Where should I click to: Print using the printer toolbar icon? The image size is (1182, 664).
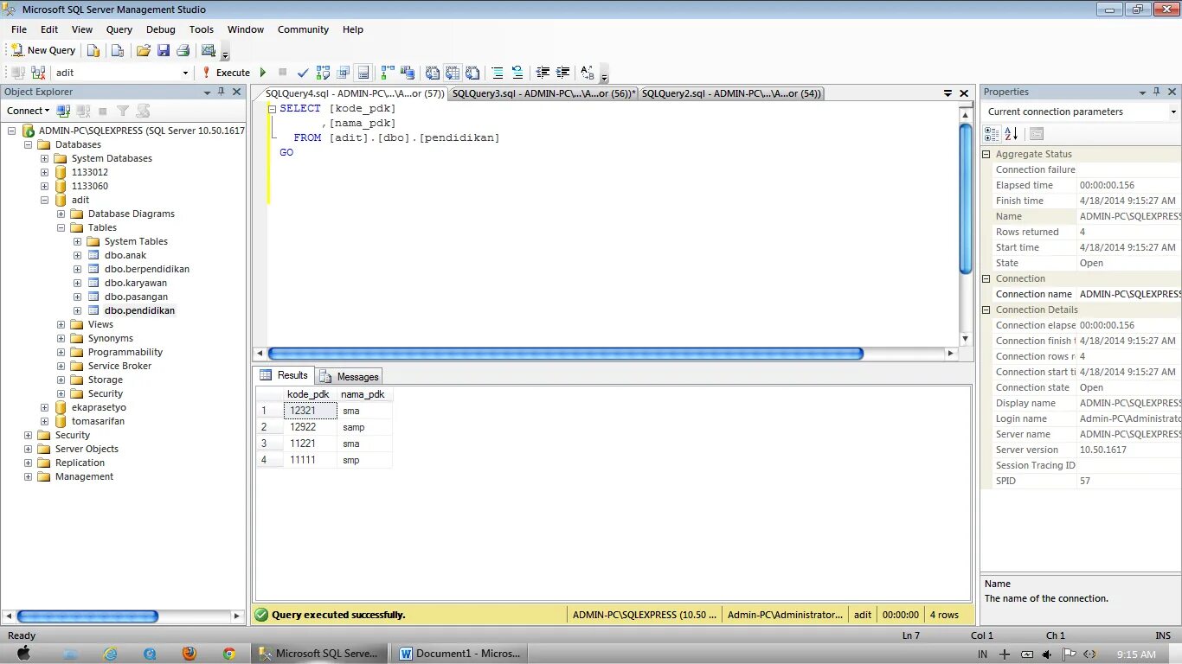click(x=182, y=50)
